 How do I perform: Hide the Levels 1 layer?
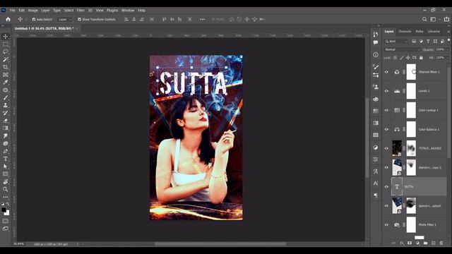[x=386, y=91]
